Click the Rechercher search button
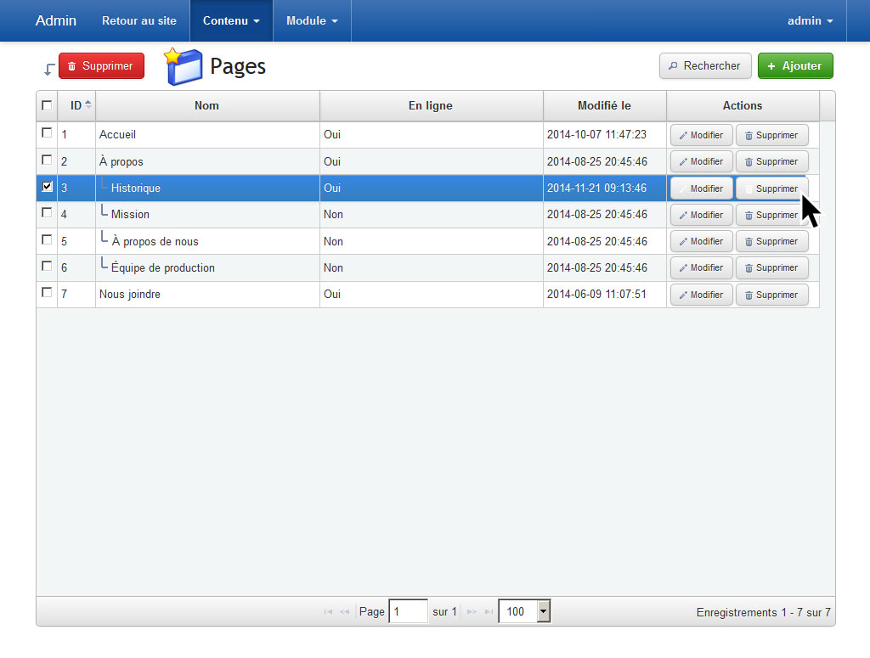870x658 pixels. coord(705,66)
